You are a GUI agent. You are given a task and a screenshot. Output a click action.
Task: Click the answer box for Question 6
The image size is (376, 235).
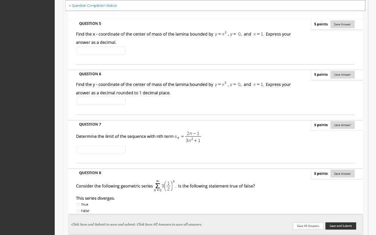coord(101,101)
